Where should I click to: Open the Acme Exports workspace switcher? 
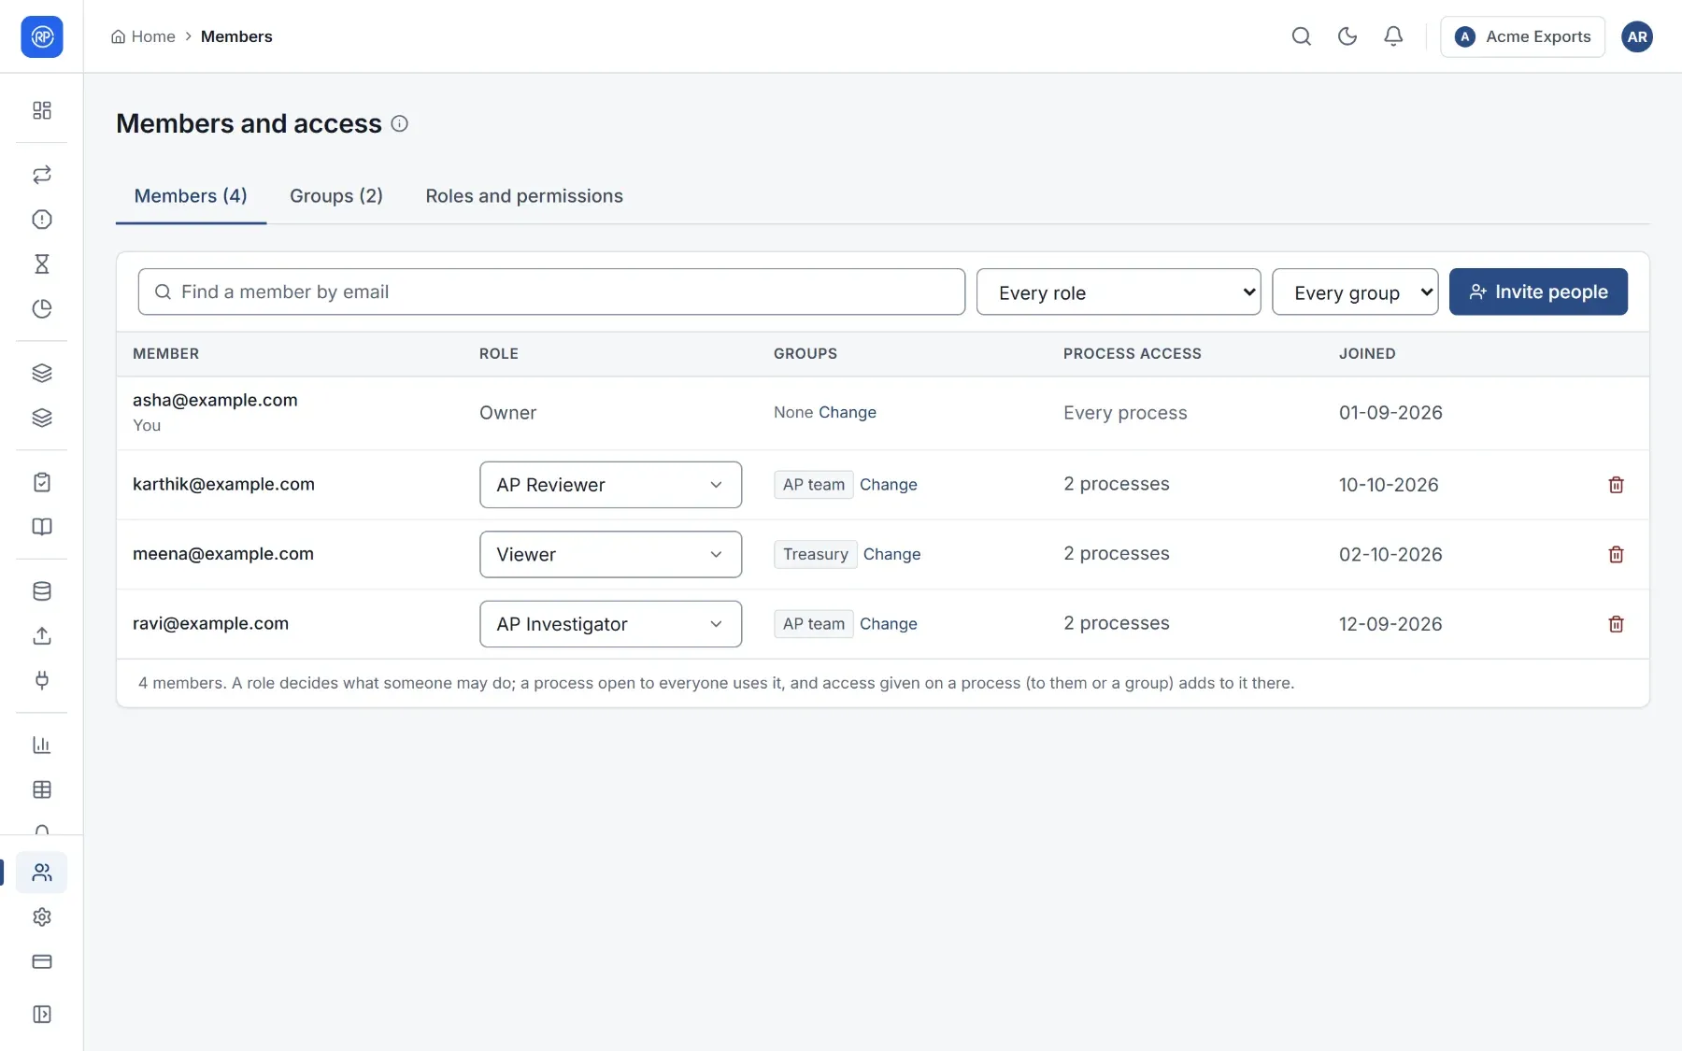coord(1522,36)
